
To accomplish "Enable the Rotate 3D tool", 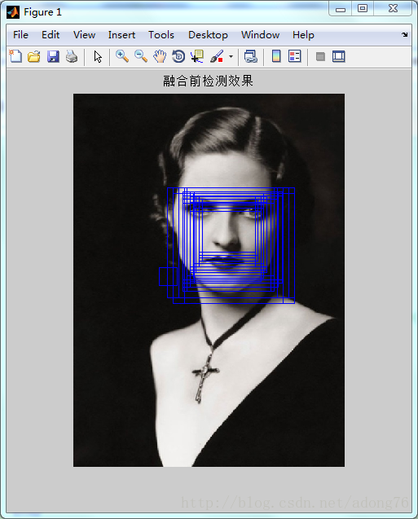I will 178,56.
